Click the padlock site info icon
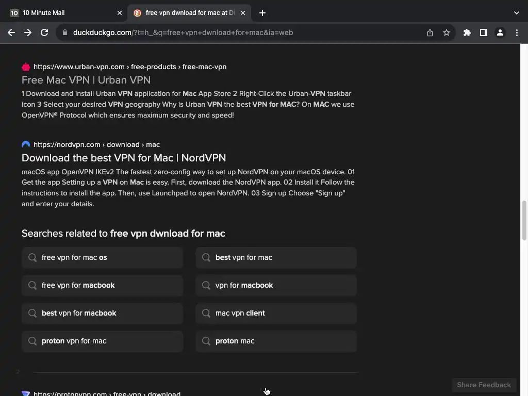The height and width of the screenshot is (396, 528). [65, 32]
